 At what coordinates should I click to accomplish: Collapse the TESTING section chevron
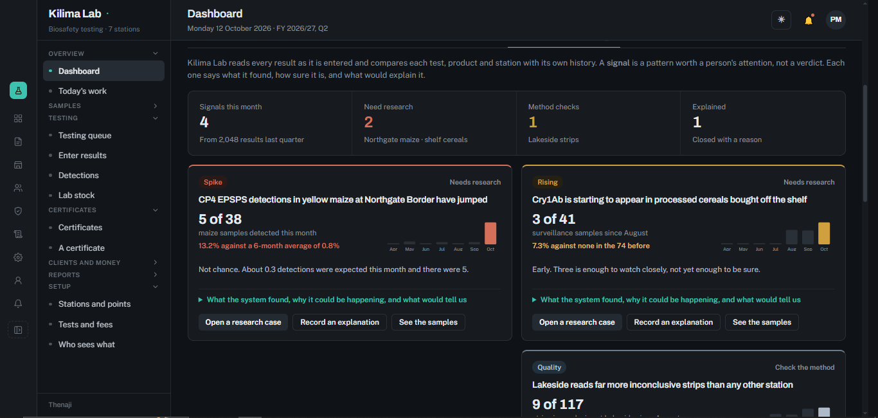(x=155, y=118)
